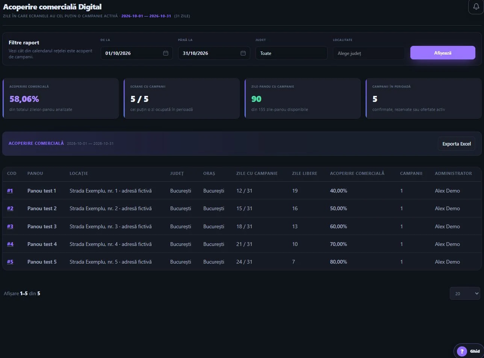Sort by the Administrator column header
This screenshot has width=484, height=358.
tap(454, 173)
